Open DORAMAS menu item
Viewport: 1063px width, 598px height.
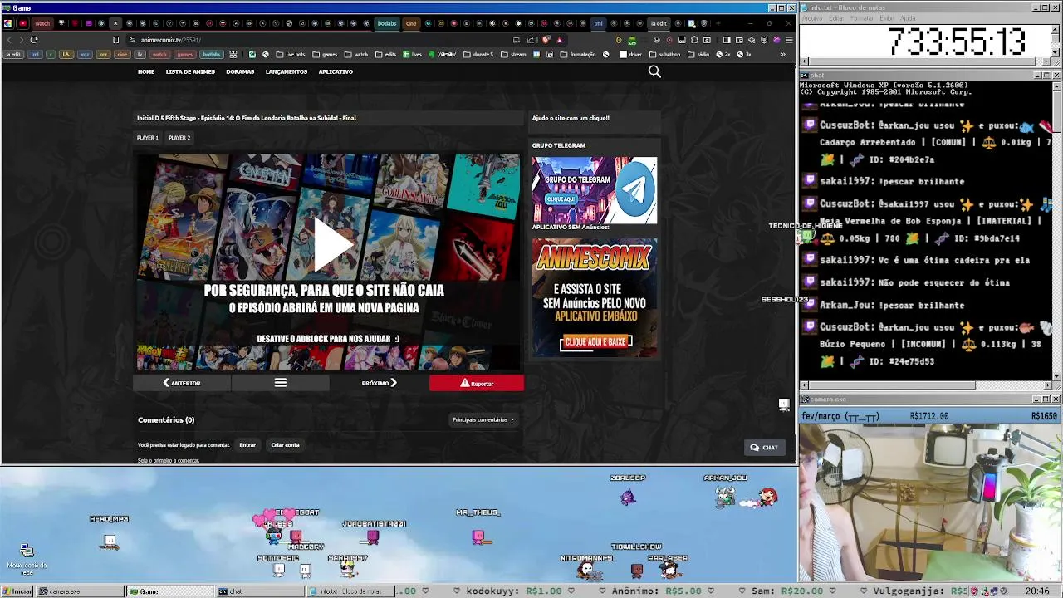pyautogui.click(x=240, y=71)
